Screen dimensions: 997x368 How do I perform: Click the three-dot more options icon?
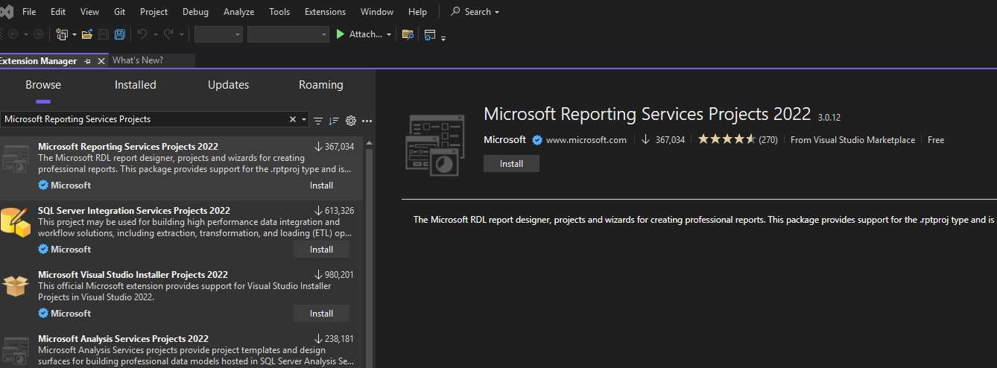[367, 120]
